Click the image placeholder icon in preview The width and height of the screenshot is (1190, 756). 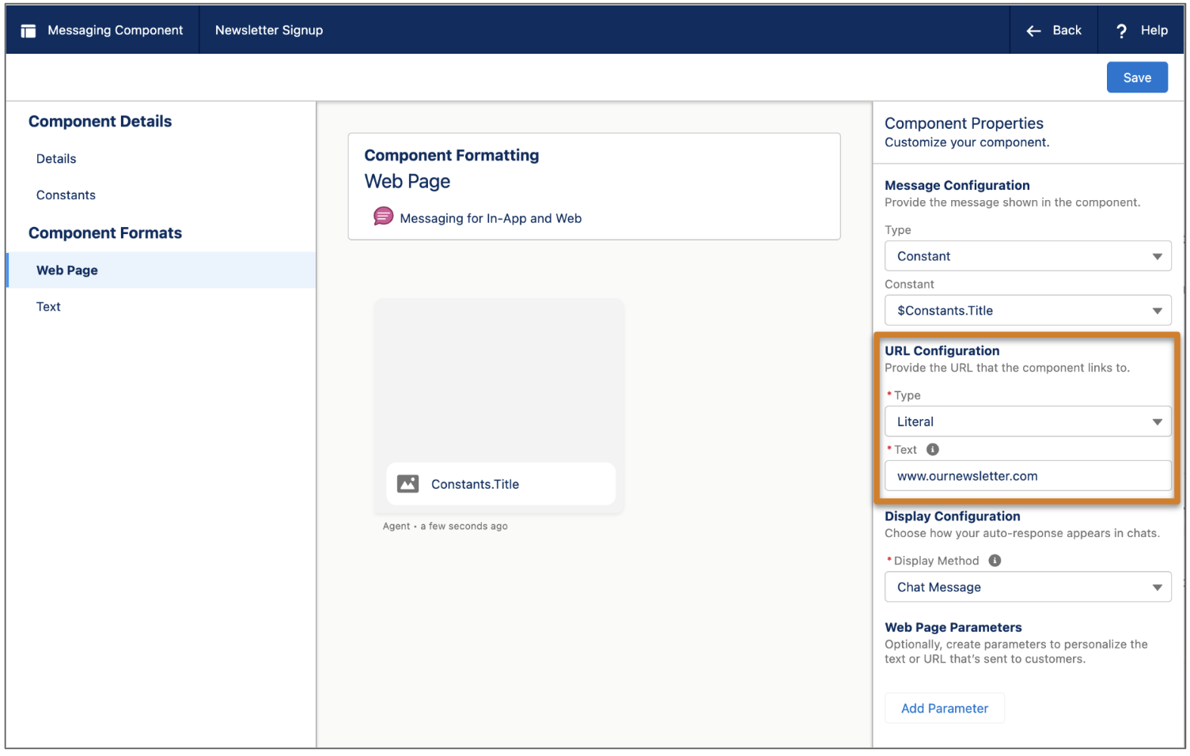coord(408,484)
